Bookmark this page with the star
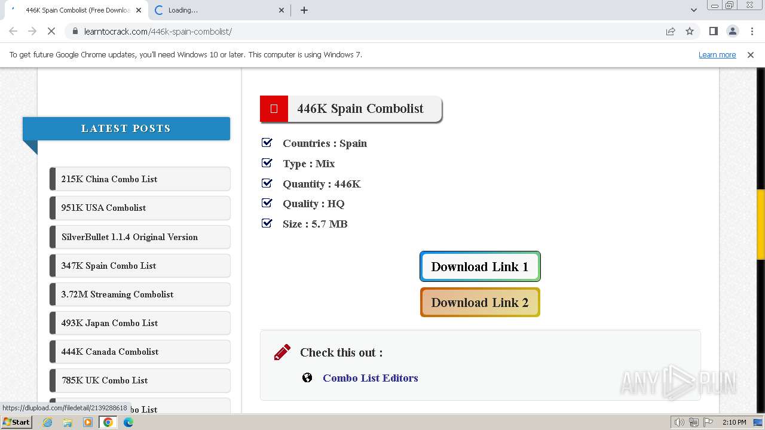765x430 pixels. (x=690, y=31)
